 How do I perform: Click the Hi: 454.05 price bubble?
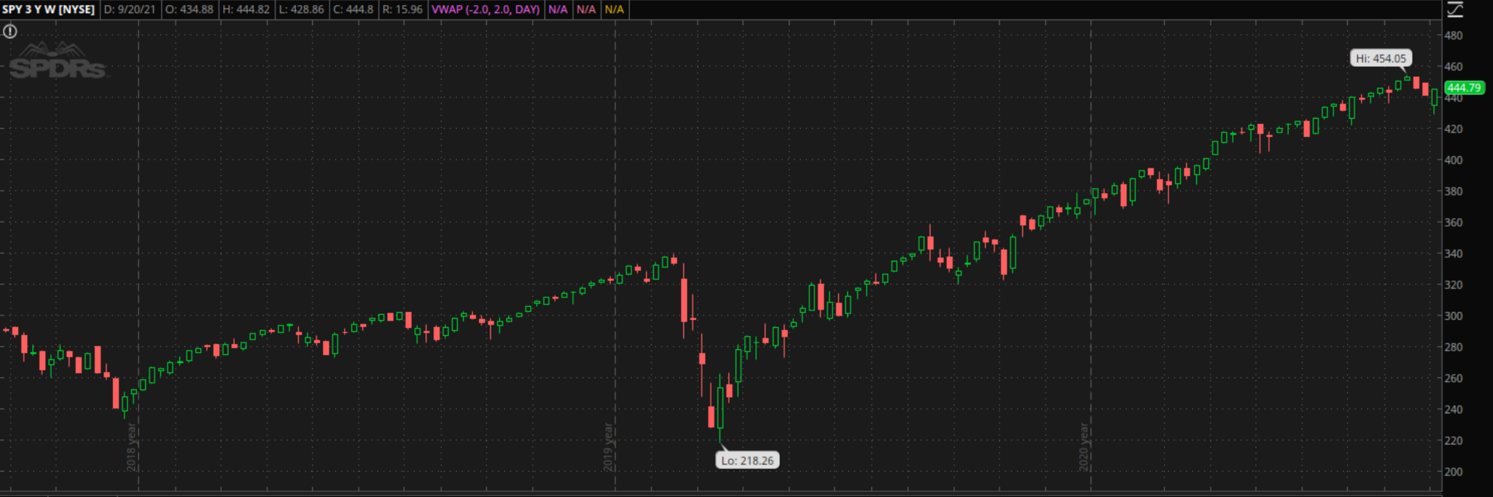point(1381,58)
